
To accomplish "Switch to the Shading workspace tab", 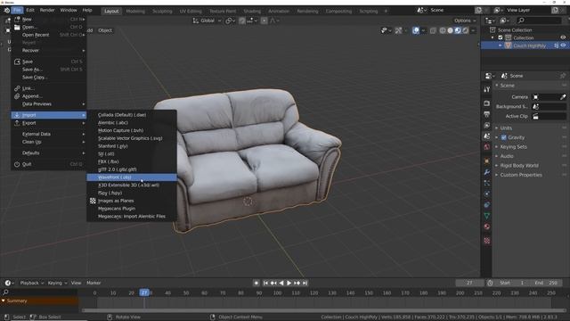I will click(x=252, y=11).
